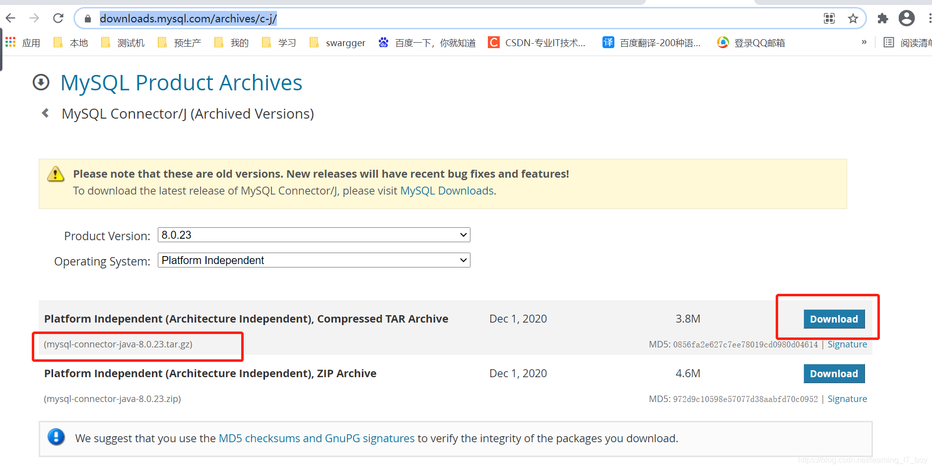Click the 4.6M file size
The width and height of the screenshot is (932, 469).
(x=688, y=374)
